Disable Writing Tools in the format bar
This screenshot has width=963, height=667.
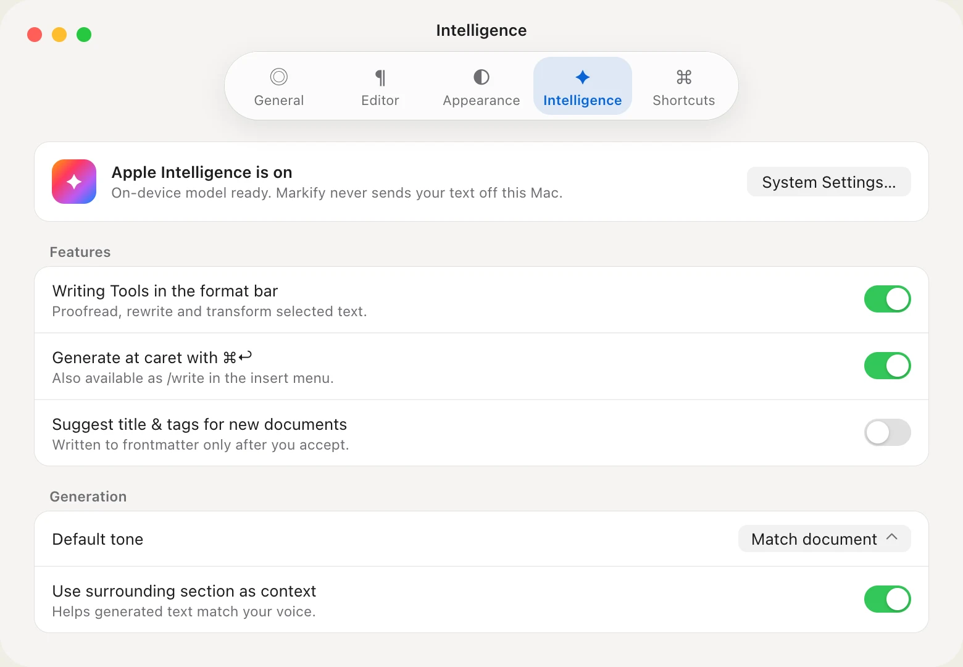(x=887, y=299)
